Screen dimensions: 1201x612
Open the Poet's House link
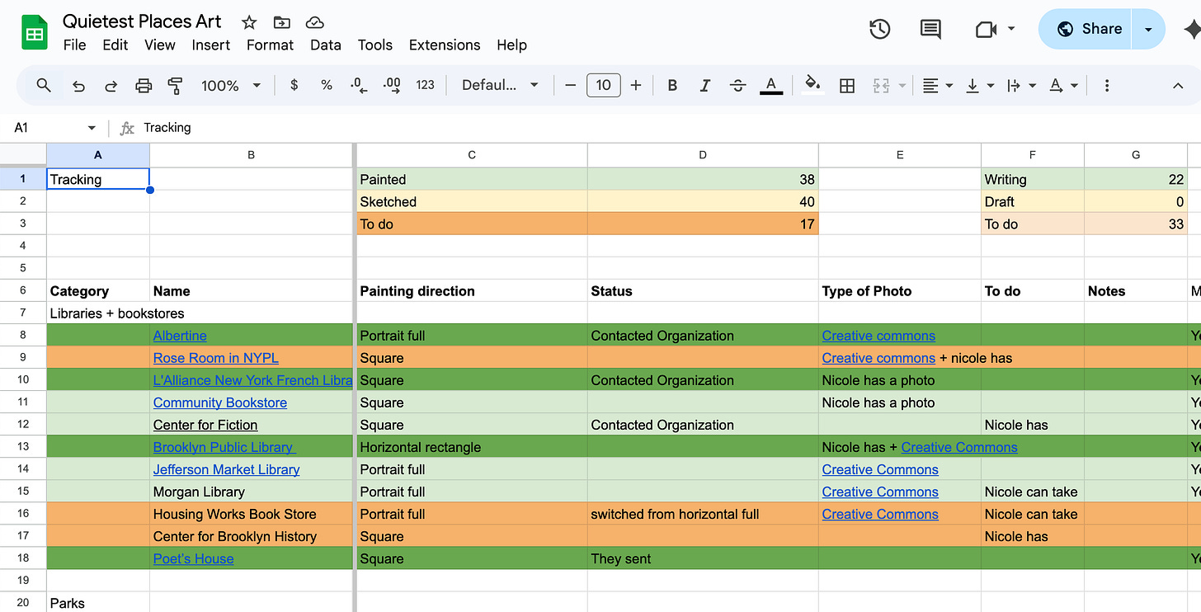coord(194,558)
